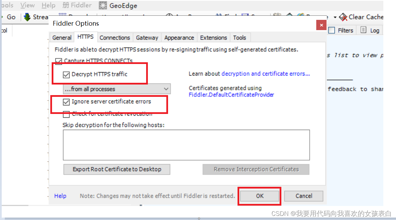Open the Help menu

(x=48, y=5)
